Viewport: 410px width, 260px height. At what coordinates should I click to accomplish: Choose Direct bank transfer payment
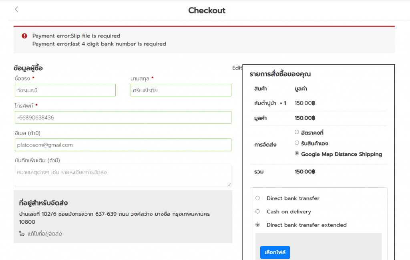(x=257, y=198)
